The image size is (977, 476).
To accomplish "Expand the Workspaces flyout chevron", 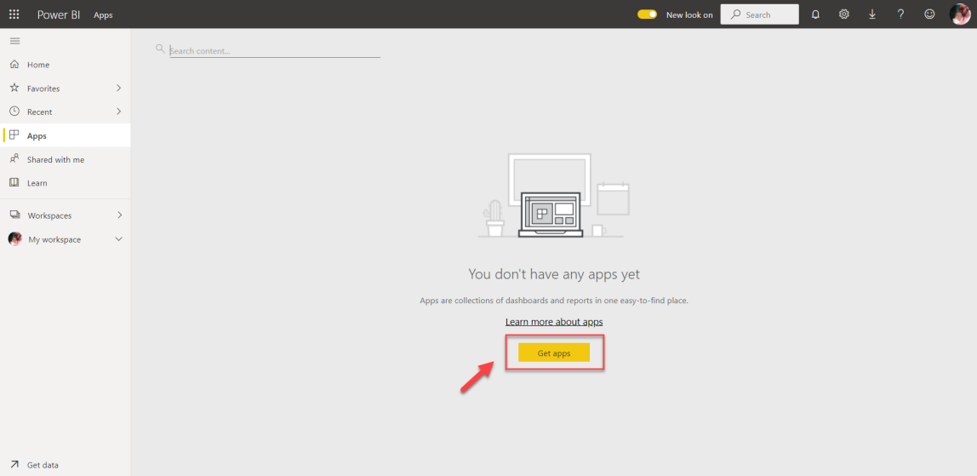I will (119, 215).
